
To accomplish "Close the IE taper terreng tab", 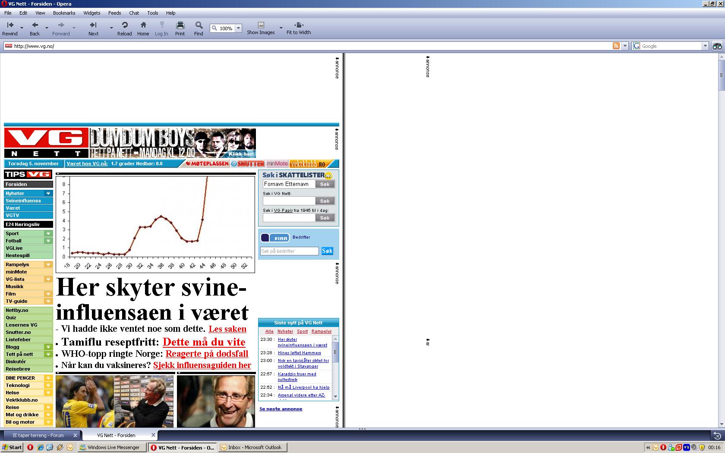I will click(75, 435).
